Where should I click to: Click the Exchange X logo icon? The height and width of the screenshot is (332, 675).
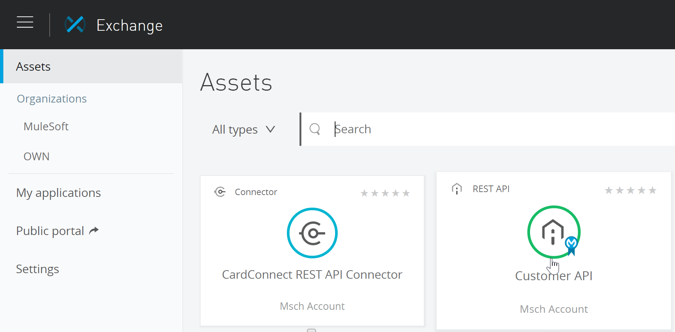tap(75, 24)
